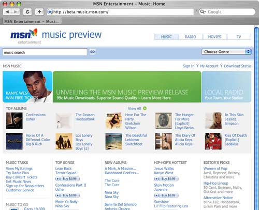Click the blue vertical page scrollbar
259x210 pixels.
256,118
